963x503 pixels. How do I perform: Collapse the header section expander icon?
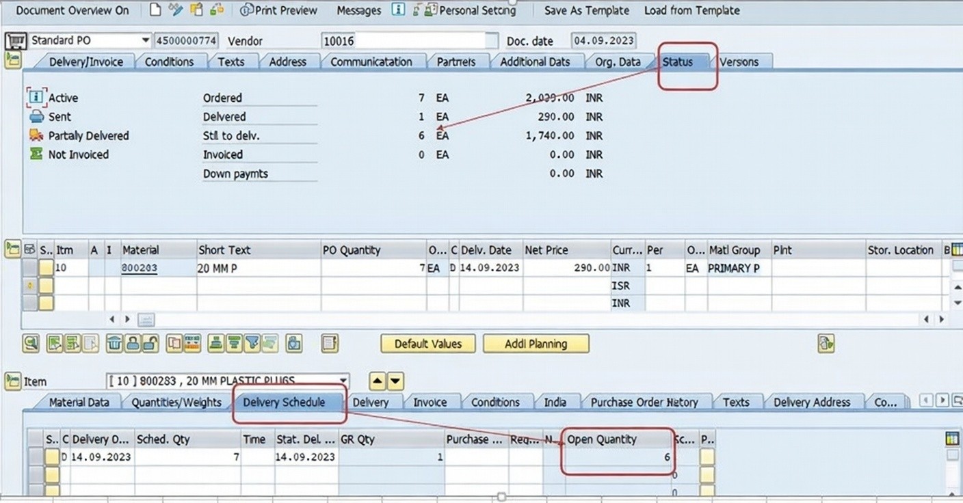click(x=12, y=62)
